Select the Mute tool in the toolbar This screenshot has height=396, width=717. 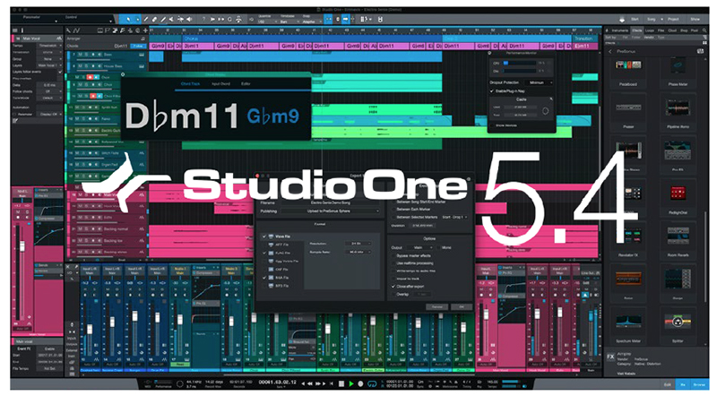172,19
